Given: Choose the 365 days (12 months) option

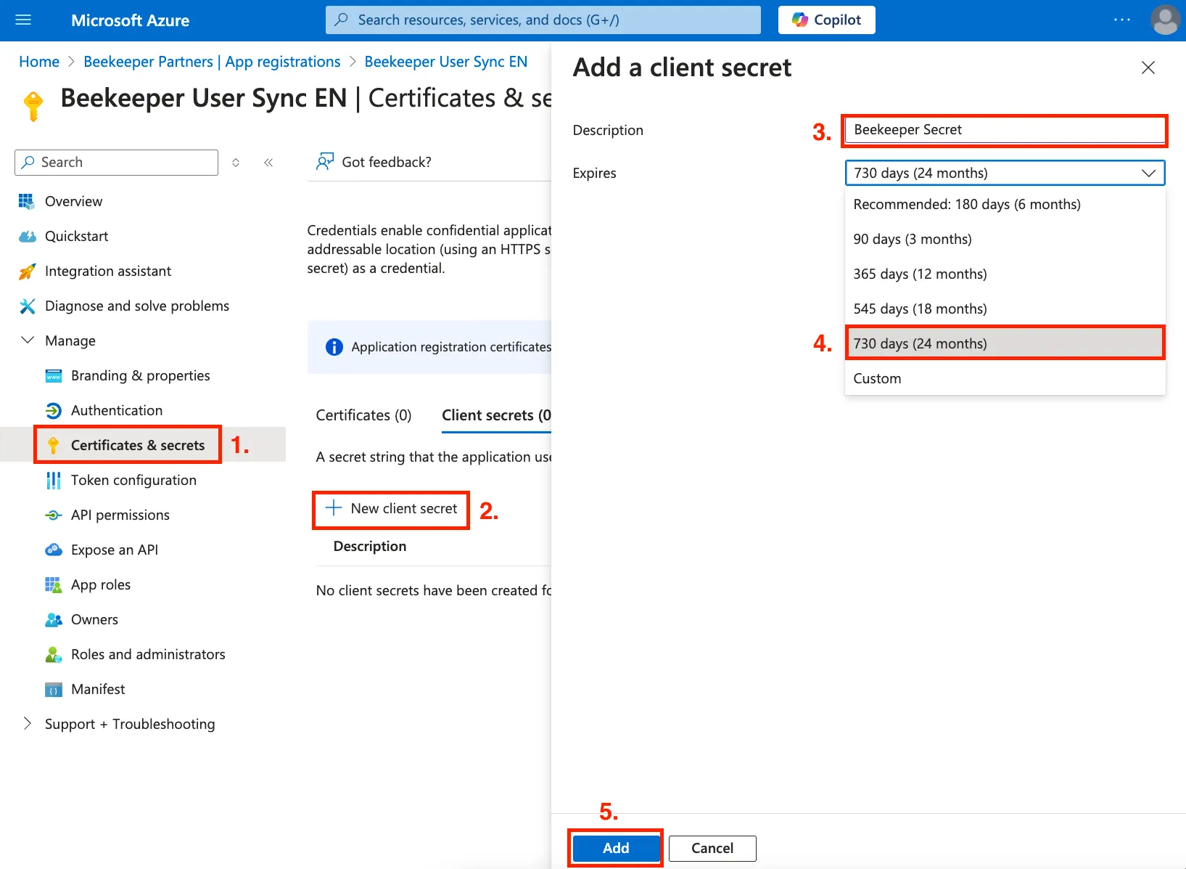Looking at the screenshot, I should 1005,274.
